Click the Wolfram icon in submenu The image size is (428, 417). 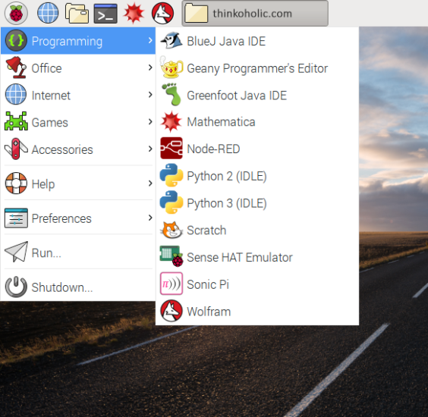(172, 311)
